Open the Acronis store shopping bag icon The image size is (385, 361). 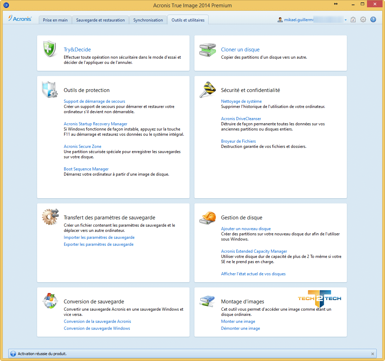pyautogui.click(x=353, y=20)
